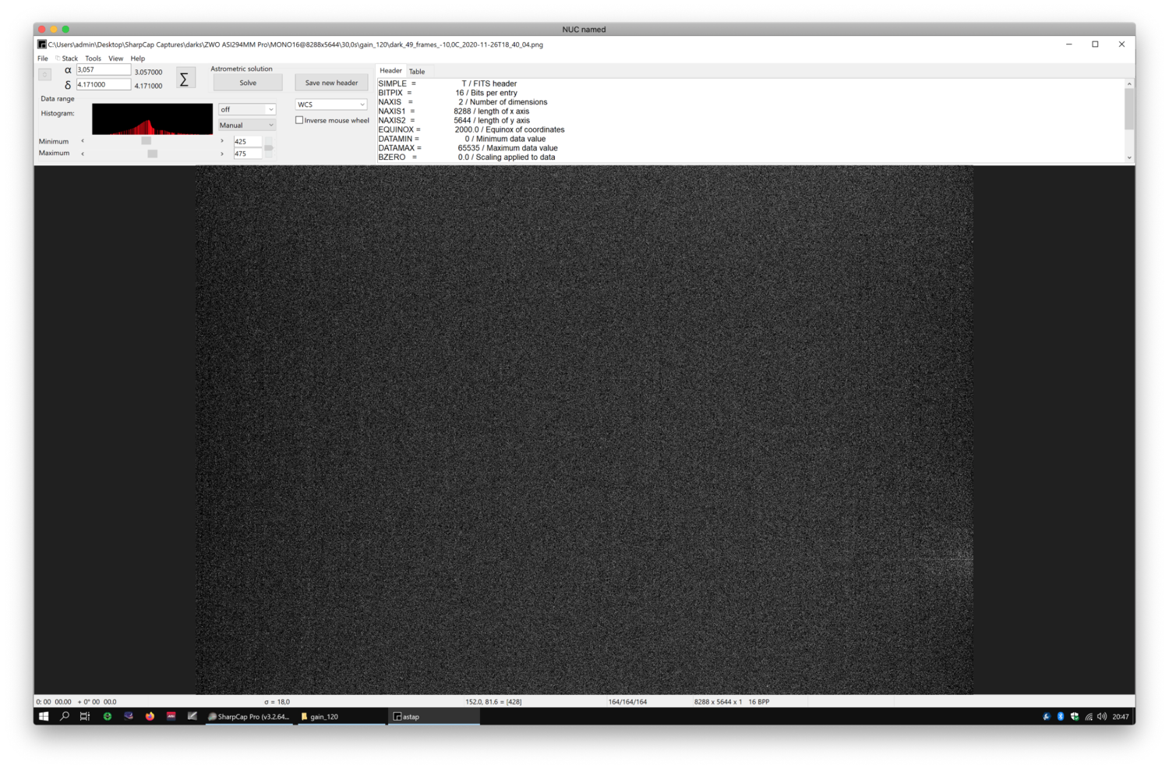1169x769 pixels.
Task: Open the gain_120 folder taskbar item
Action: (x=341, y=716)
